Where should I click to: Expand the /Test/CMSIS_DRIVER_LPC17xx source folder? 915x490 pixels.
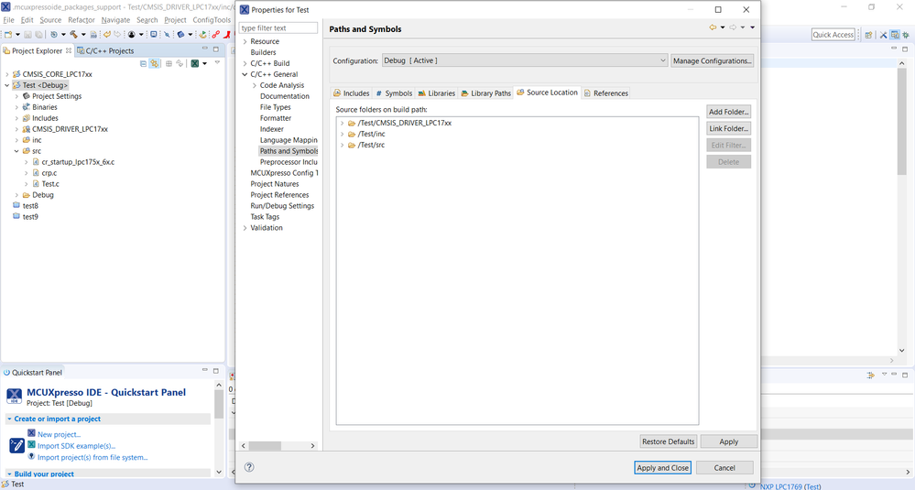pos(343,123)
